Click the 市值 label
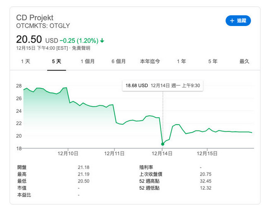269x211 pixels. point(22,188)
